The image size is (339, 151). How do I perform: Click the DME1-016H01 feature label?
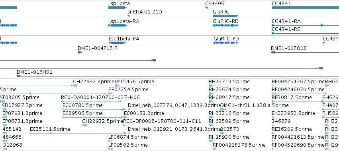pyautogui.click(x=35, y=72)
